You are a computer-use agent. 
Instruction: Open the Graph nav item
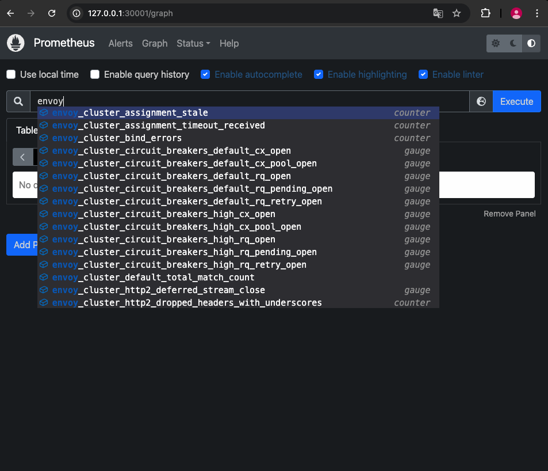pyautogui.click(x=155, y=43)
